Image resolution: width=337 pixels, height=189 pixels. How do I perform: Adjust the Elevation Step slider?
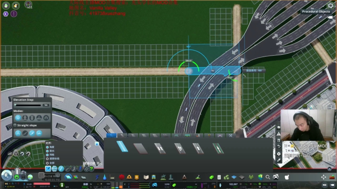click(28, 105)
